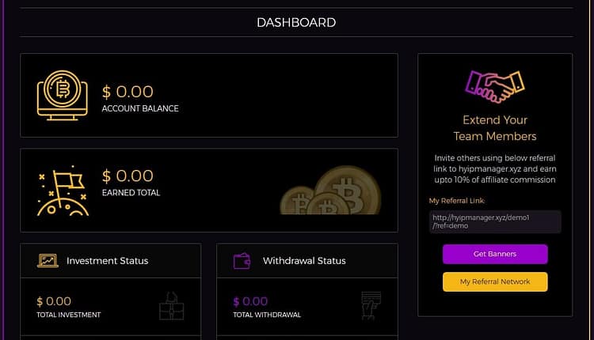
Task: Click the purple Total Withdrawal amount
Action: (x=250, y=301)
